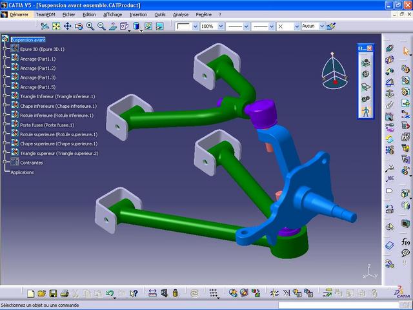
Task: Click the Select arrow tool on right toolbar
Action: 406,50
